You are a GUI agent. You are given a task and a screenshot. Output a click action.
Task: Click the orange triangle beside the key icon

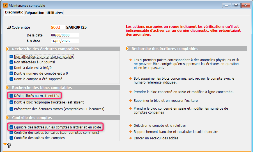point(5,144)
